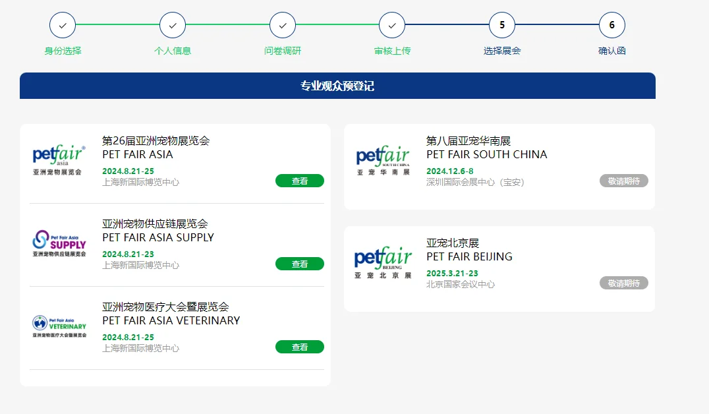This screenshot has height=414, width=709.
Task: Click the 专业观众预登记 header banner
Action: [337, 86]
